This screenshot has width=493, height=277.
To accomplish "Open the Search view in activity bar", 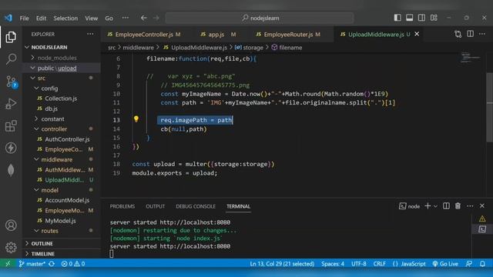I will pos(11,59).
